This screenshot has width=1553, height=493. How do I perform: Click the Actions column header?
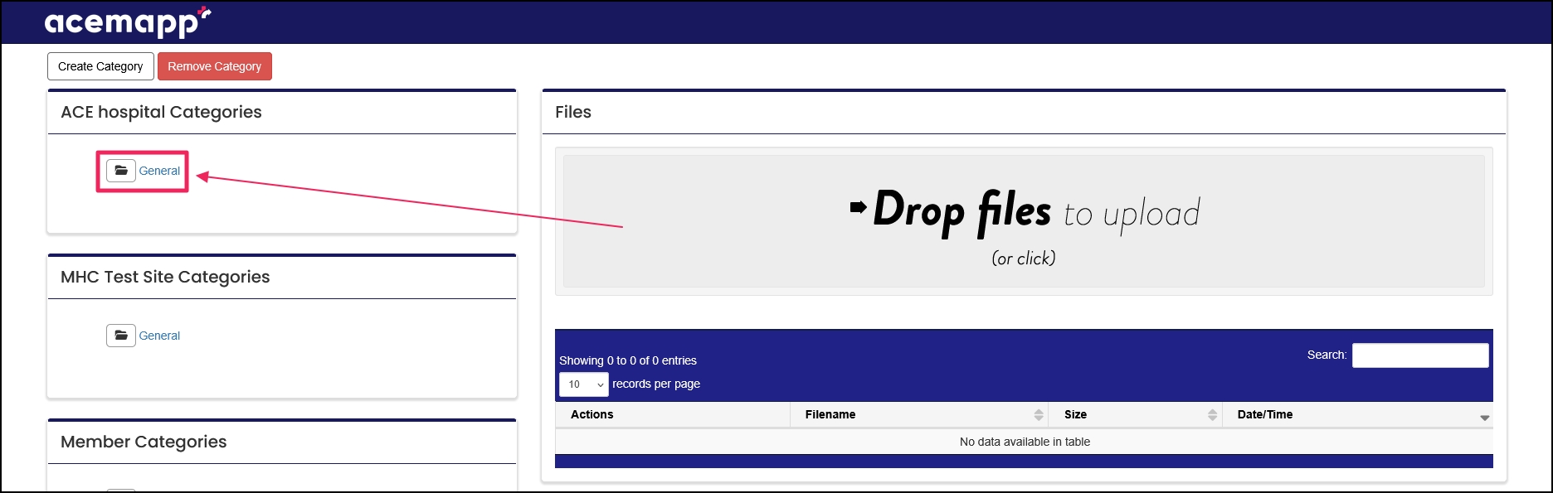click(673, 414)
